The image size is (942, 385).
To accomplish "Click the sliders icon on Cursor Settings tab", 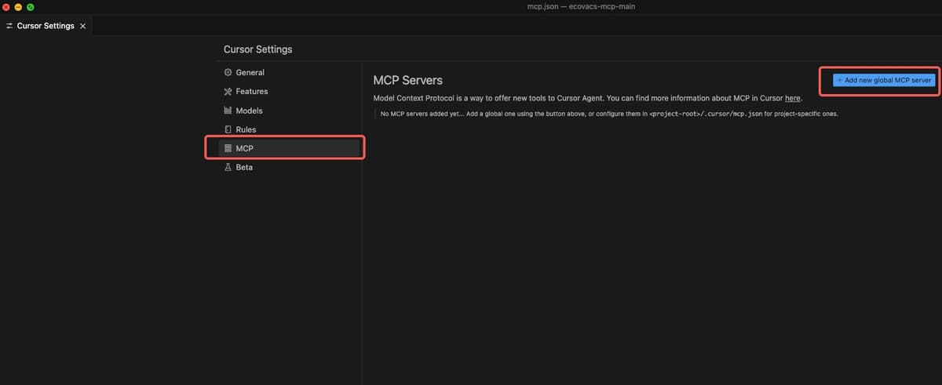I will pos(9,26).
